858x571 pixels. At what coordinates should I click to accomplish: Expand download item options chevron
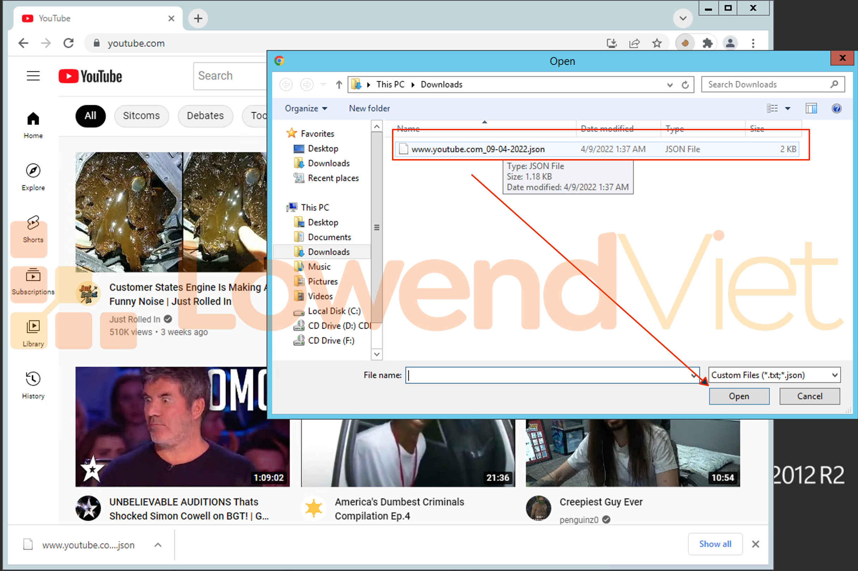[x=158, y=545]
